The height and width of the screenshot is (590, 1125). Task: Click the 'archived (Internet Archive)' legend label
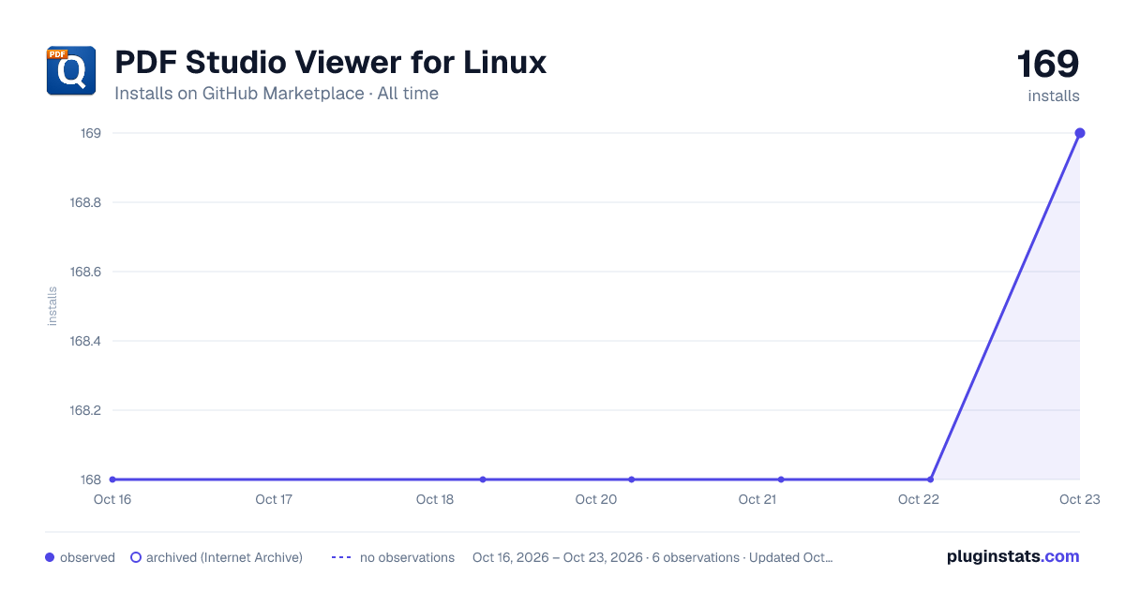(224, 557)
